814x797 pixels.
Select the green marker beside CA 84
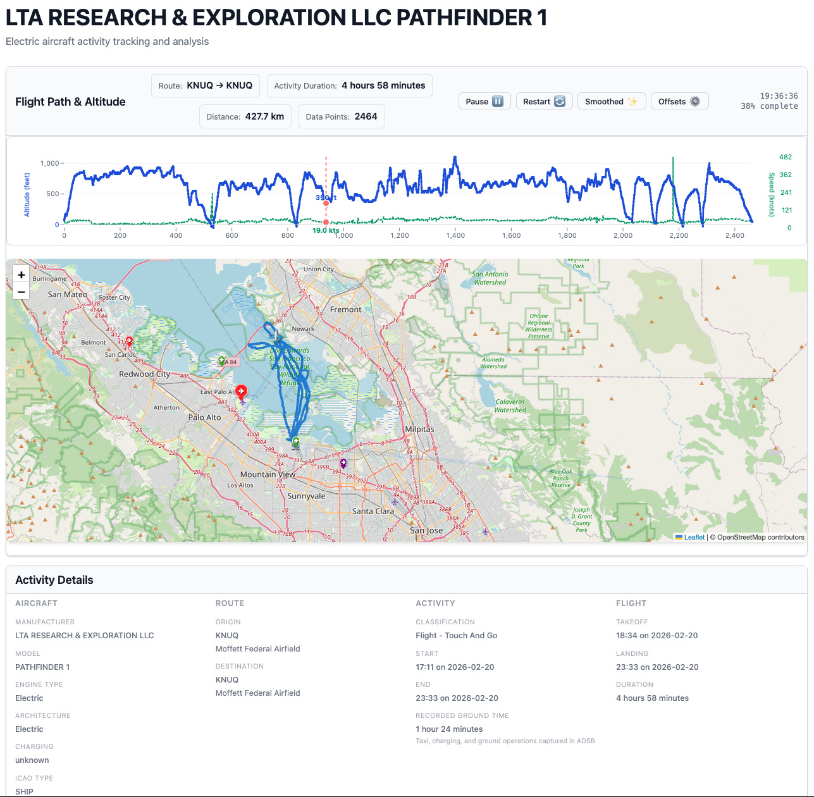(x=222, y=360)
